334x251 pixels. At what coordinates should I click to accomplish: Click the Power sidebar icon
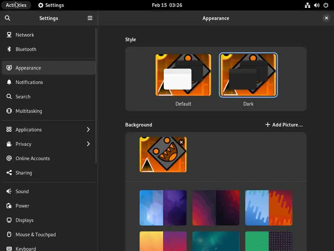[x=9, y=206]
